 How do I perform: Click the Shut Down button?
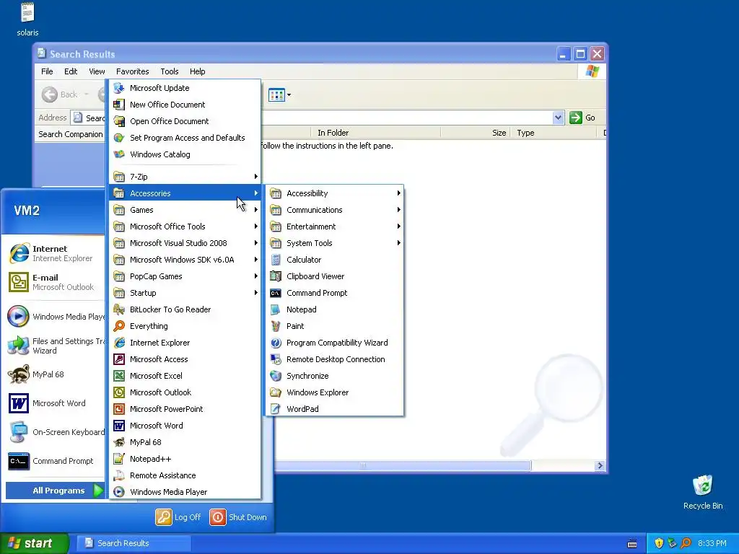(x=238, y=517)
